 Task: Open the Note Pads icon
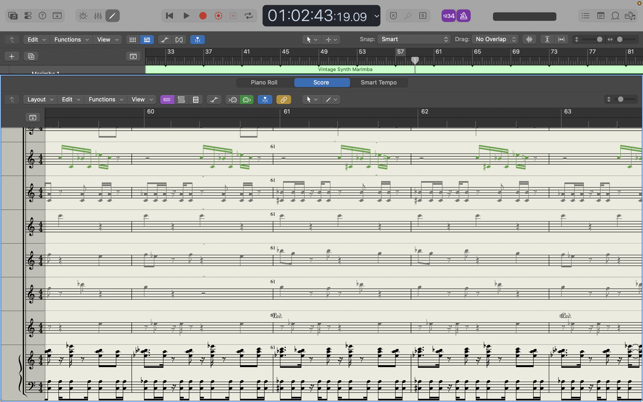600,16
